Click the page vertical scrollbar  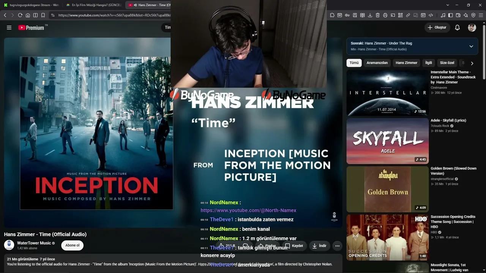click(484, 51)
